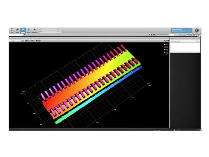
Task: Open the Model page in the top toolbar
Action: pos(18,31)
